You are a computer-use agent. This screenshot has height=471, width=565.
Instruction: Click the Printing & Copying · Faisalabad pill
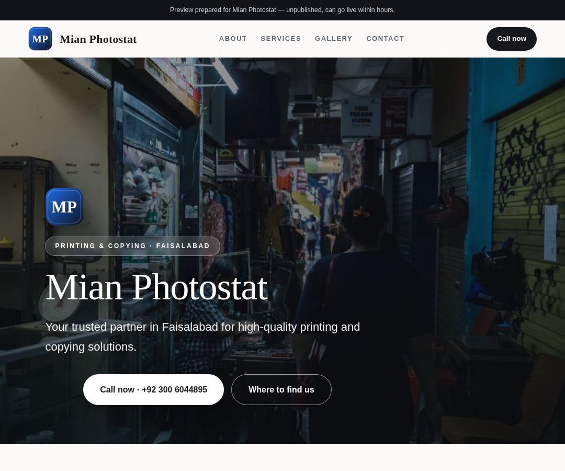(132, 246)
